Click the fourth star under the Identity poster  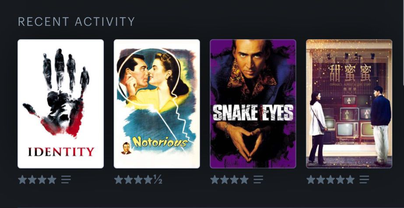pyautogui.click(x=52, y=180)
